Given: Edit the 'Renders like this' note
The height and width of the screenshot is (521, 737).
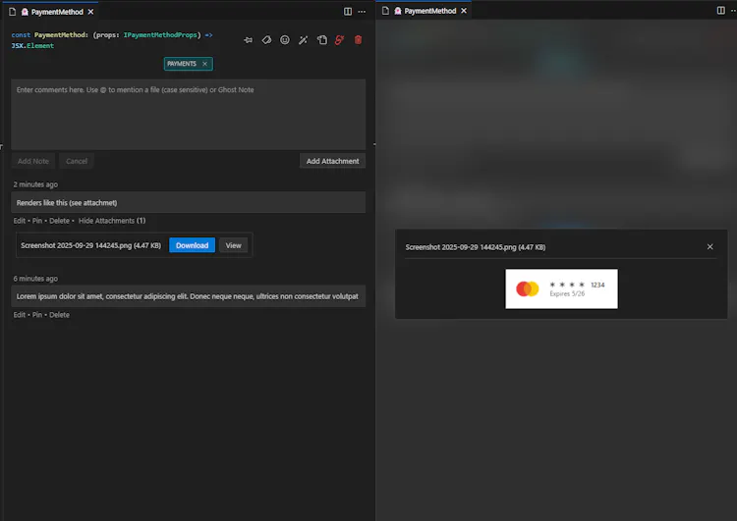Looking at the screenshot, I should 20,221.
